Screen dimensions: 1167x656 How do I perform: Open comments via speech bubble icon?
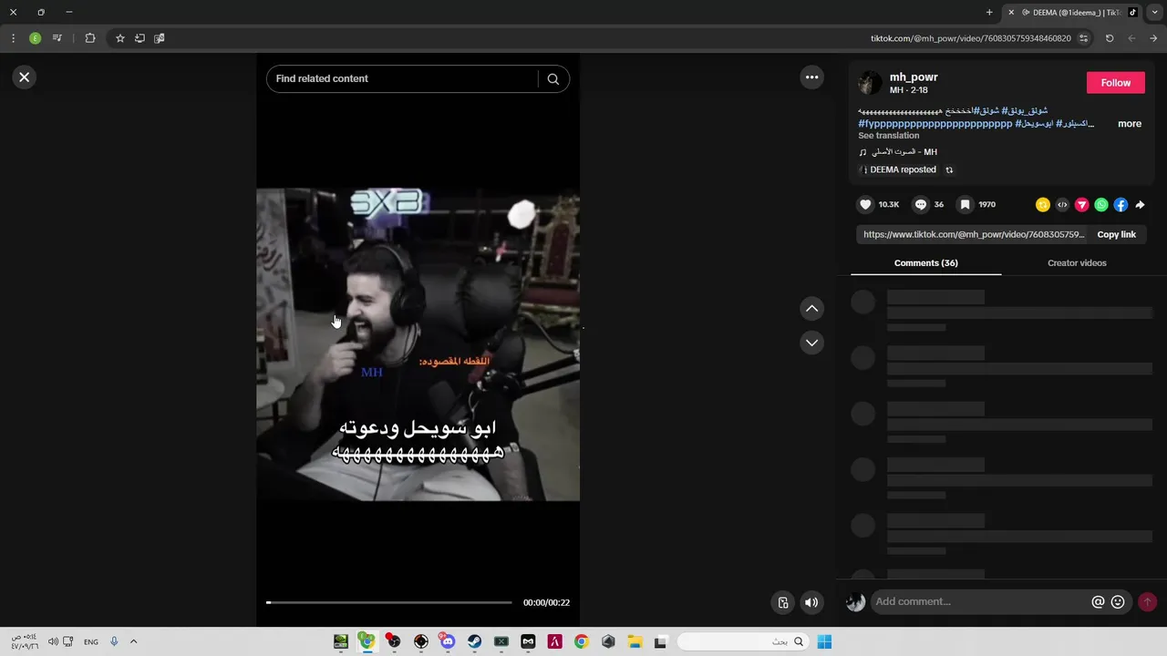click(920, 205)
